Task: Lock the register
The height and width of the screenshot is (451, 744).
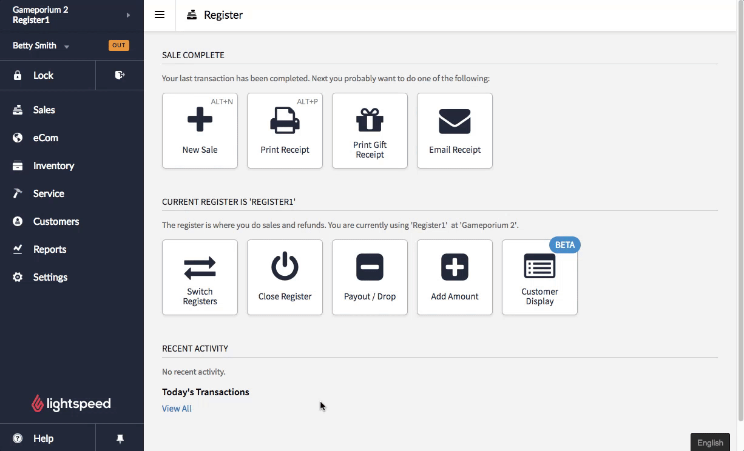Action: tap(47, 75)
